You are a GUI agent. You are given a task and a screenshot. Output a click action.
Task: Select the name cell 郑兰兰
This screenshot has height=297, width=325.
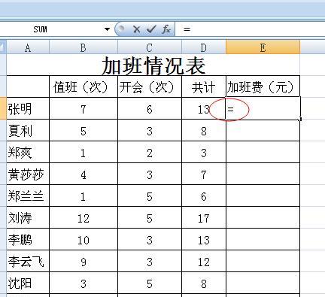click(x=28, y=195)
